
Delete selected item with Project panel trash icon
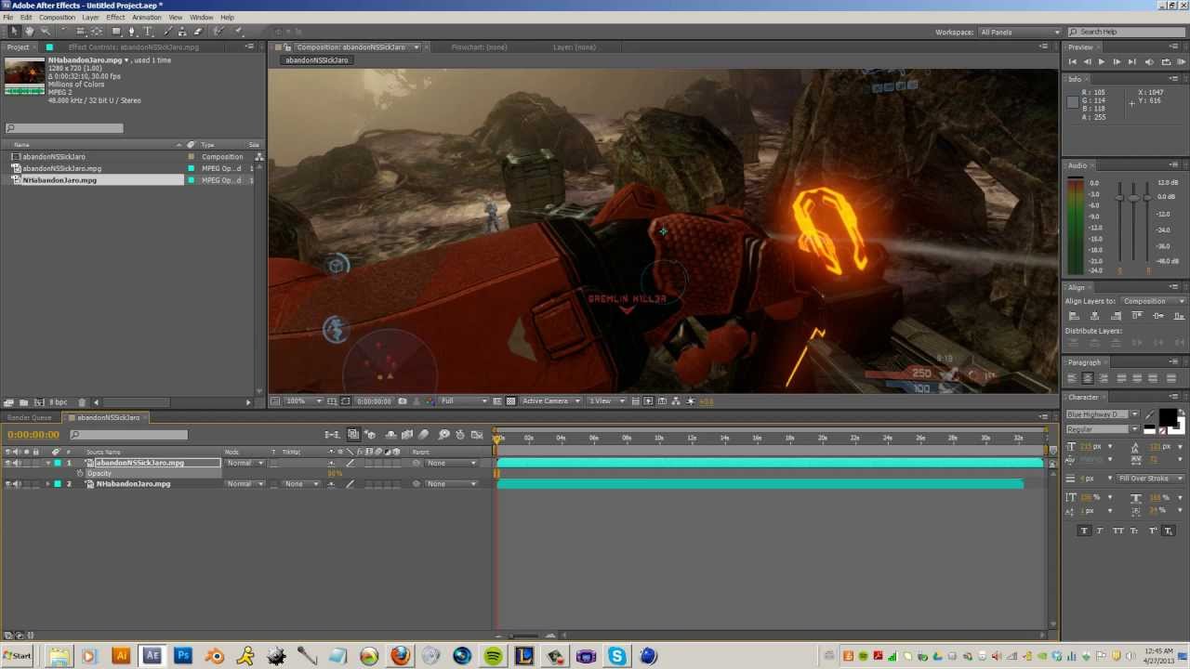[x=82, y=402]
